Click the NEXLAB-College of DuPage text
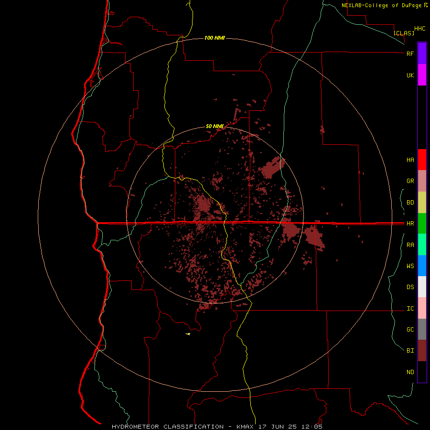 pyautogui.click(x=381, y=5)
